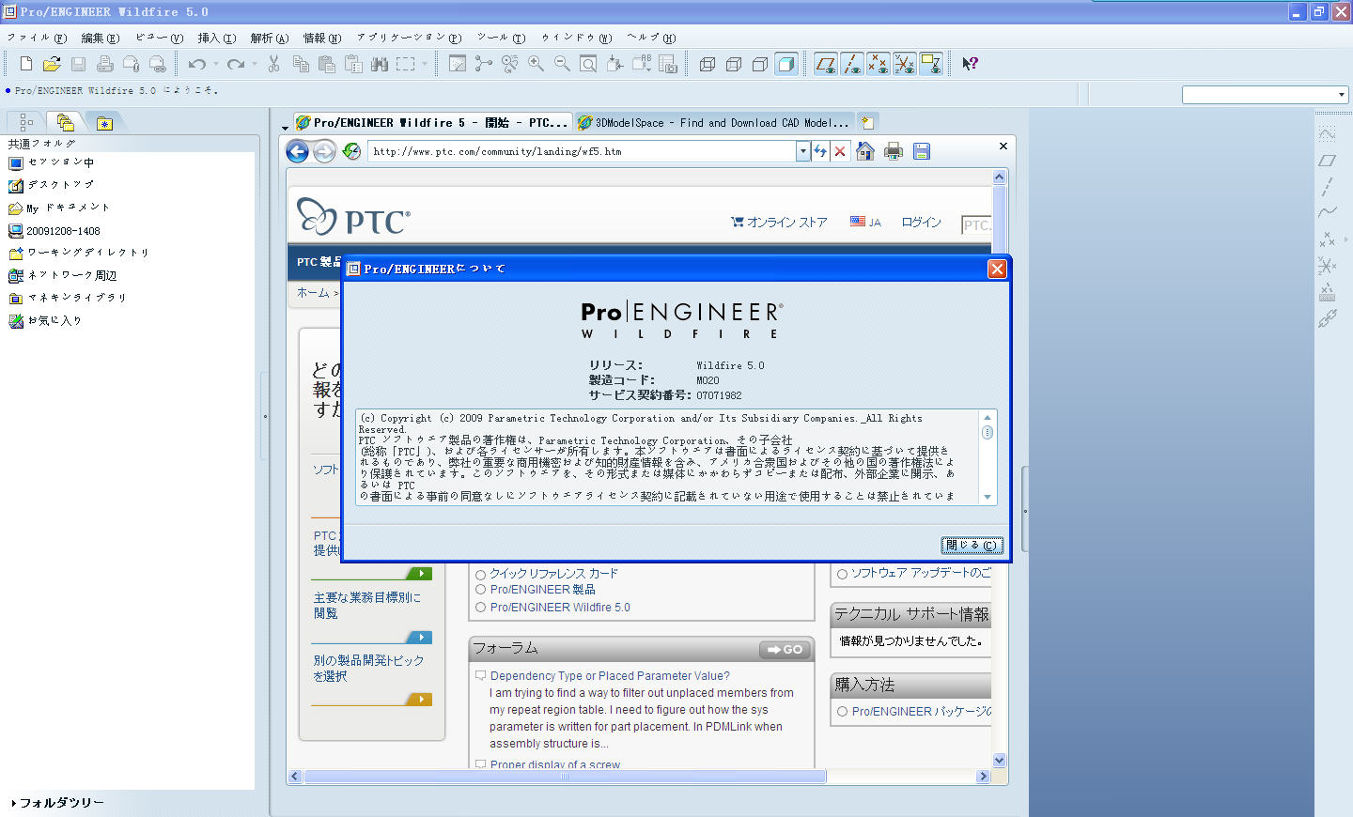Open the 挿入(I) menu
Screen dimensions: 1353x817
[217, 38]
